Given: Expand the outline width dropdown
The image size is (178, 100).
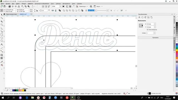Looking at the screenshot, I should coord(96,11).
